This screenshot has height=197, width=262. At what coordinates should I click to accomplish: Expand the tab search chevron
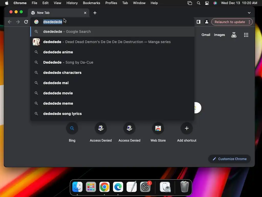249,13
